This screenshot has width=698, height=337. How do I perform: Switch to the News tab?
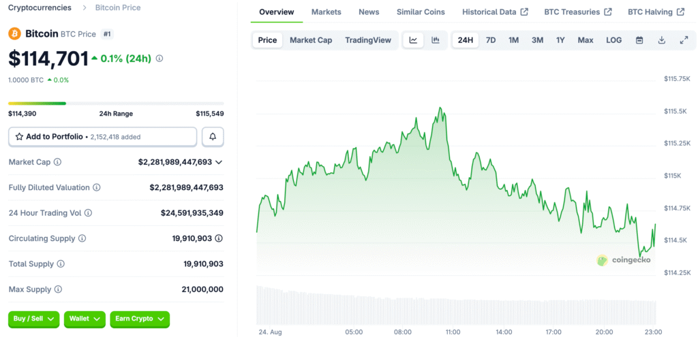pyautogui.click(x=369, y=12)
